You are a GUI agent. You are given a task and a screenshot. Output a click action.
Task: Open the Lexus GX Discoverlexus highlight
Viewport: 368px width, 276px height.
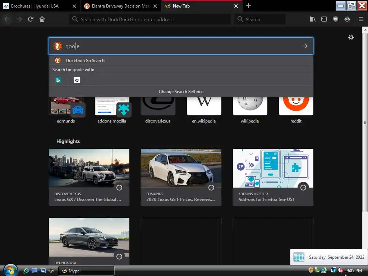click(89, 178)
